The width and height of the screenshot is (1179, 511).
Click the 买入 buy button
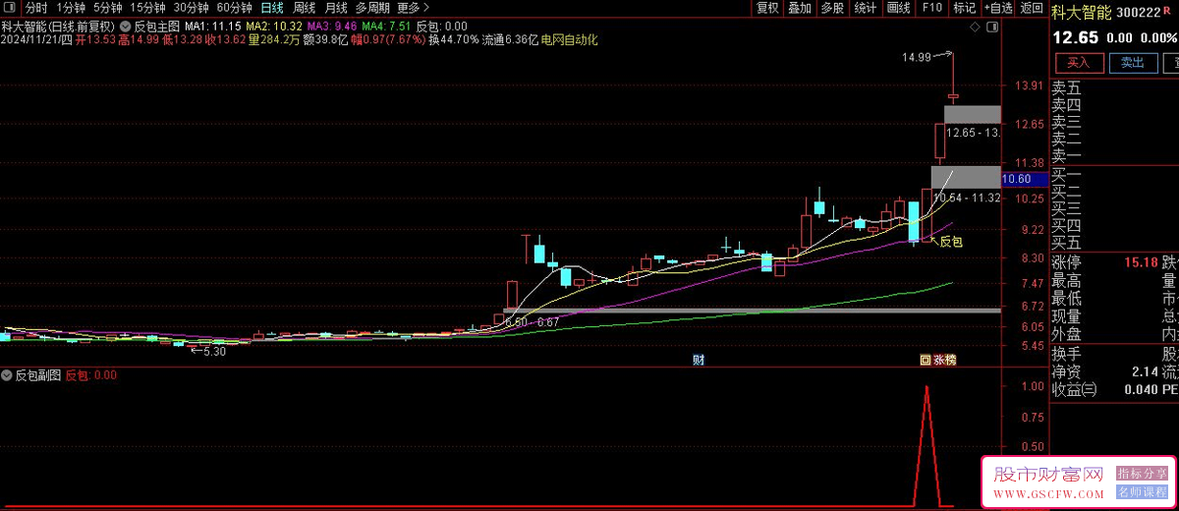click(x=1078, y=63)
